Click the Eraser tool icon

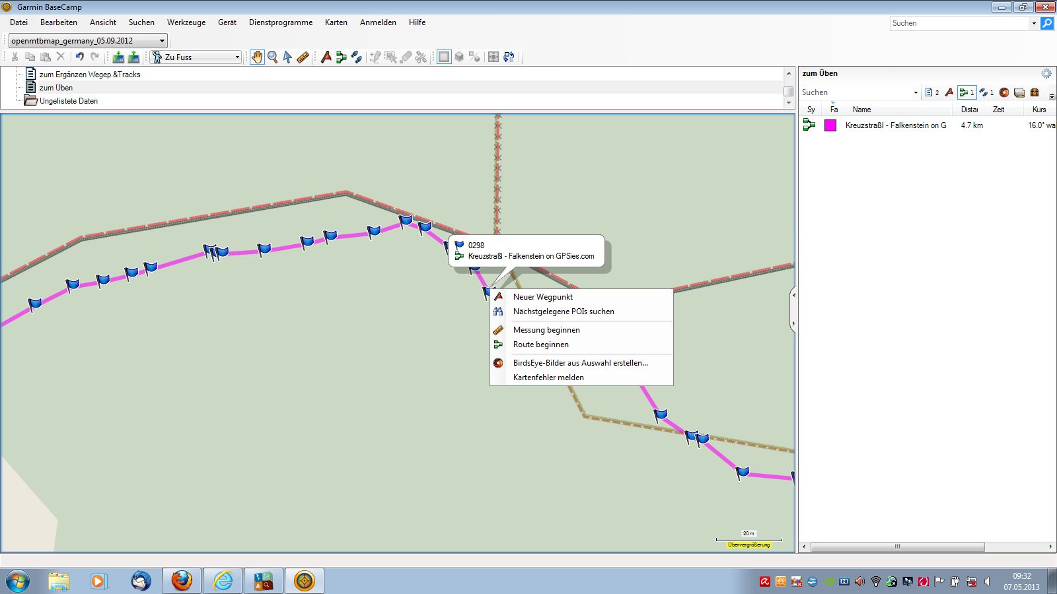tap(406, 57)
